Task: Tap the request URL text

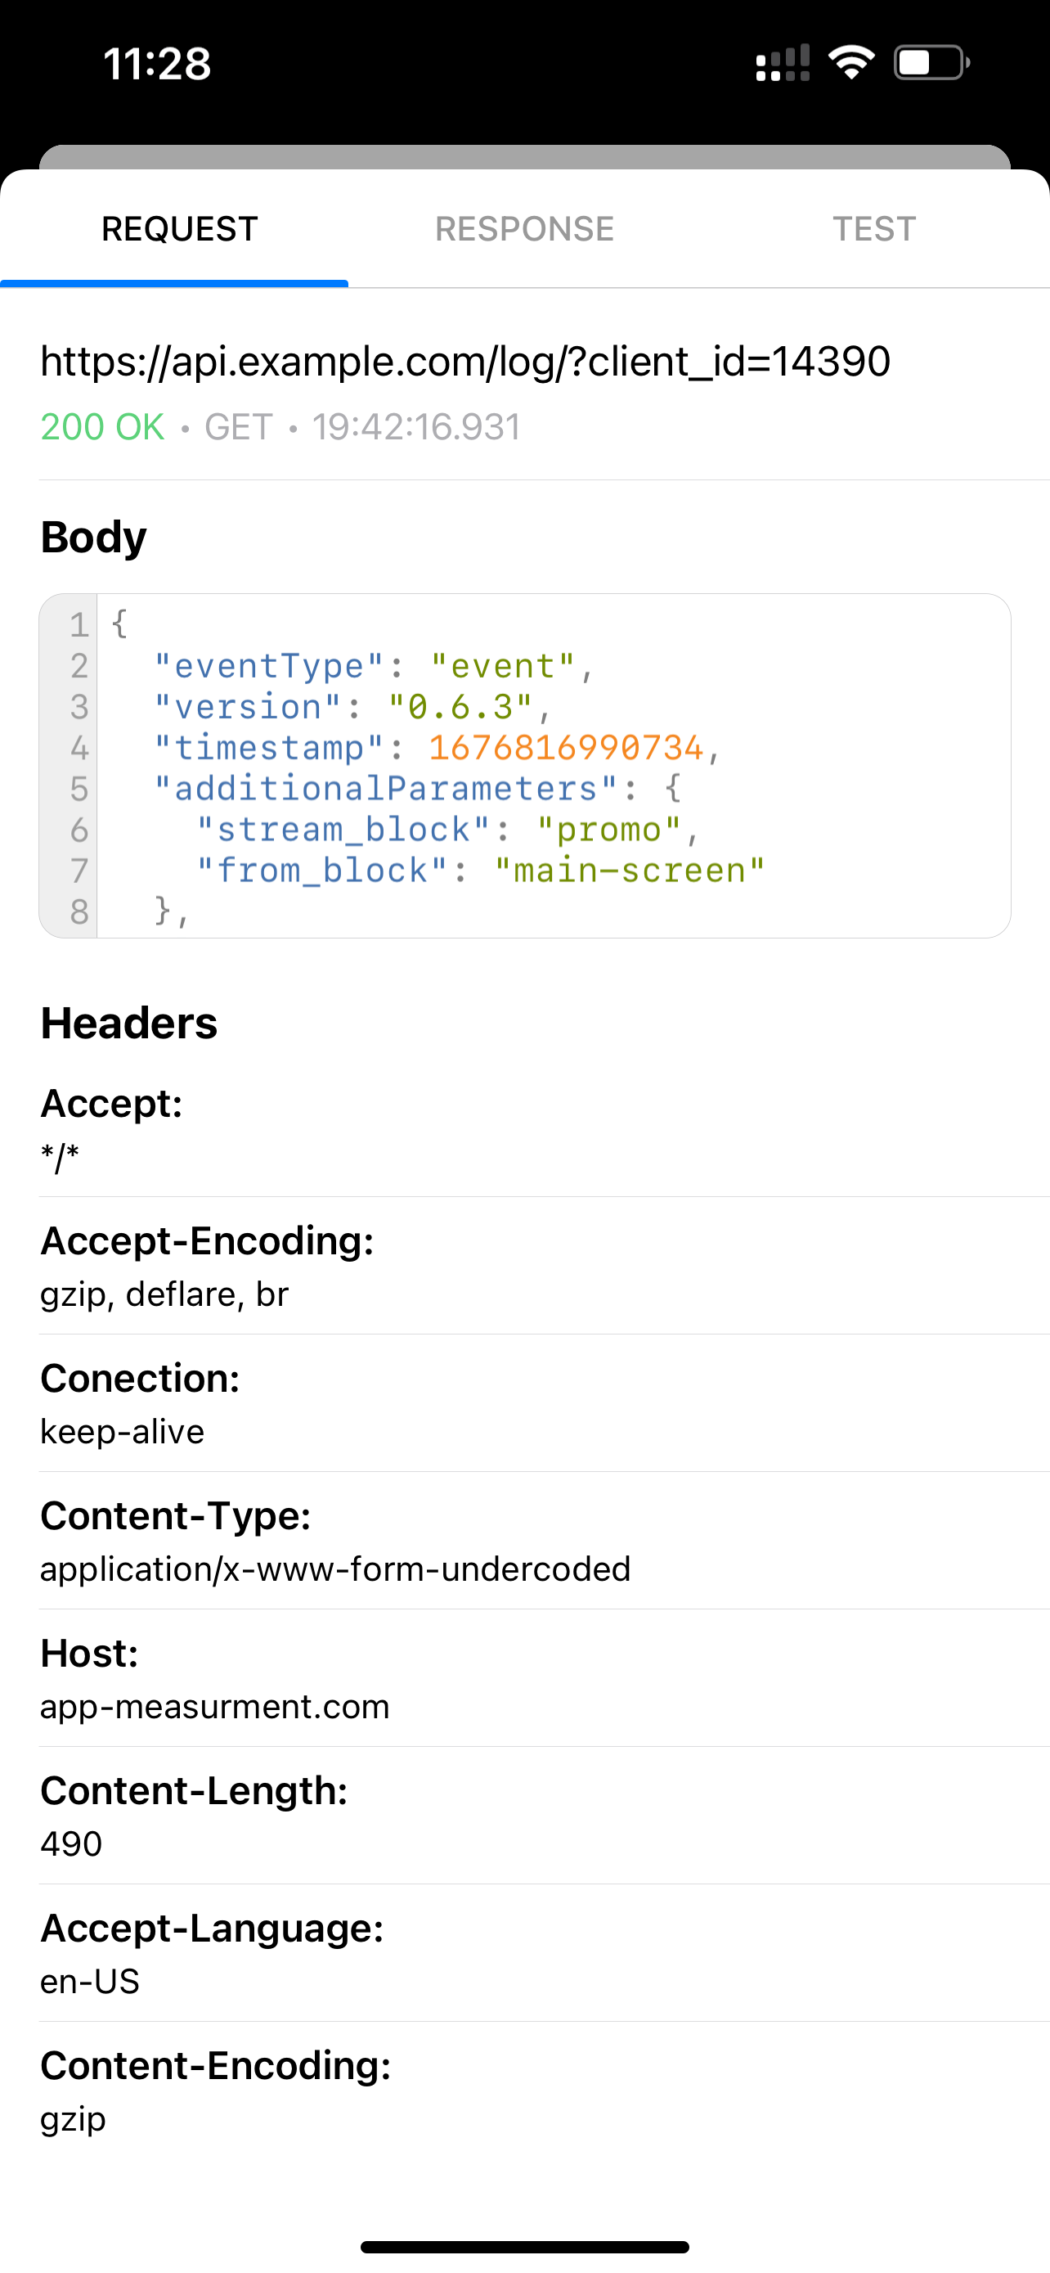Action: [x=465, y=361]
